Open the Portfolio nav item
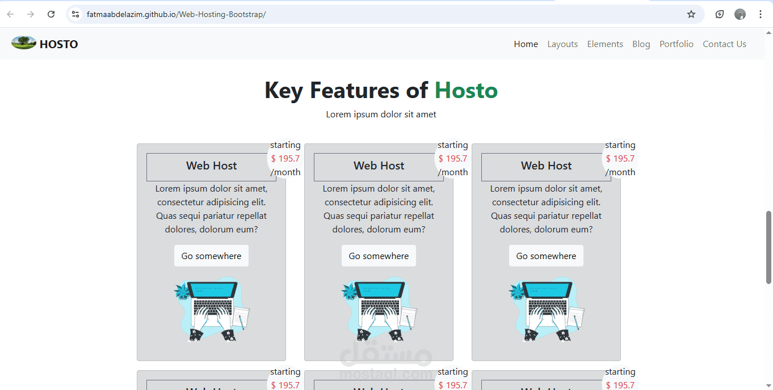The width and height of the screenshot is (773, 390). [677, 44]
